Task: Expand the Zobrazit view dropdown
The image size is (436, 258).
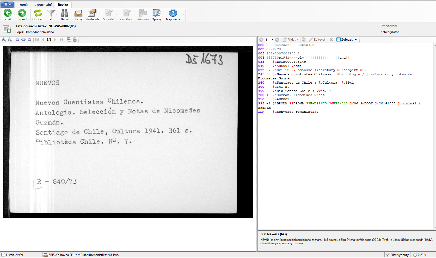Action: (356, 40)
